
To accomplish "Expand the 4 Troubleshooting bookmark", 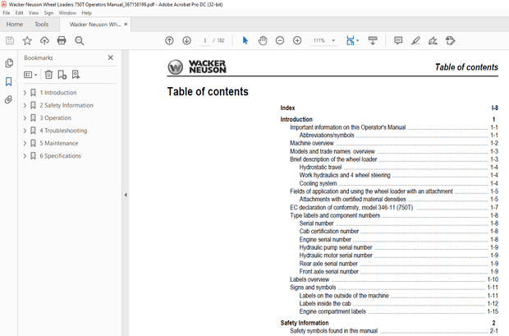I will pos(25,131).
